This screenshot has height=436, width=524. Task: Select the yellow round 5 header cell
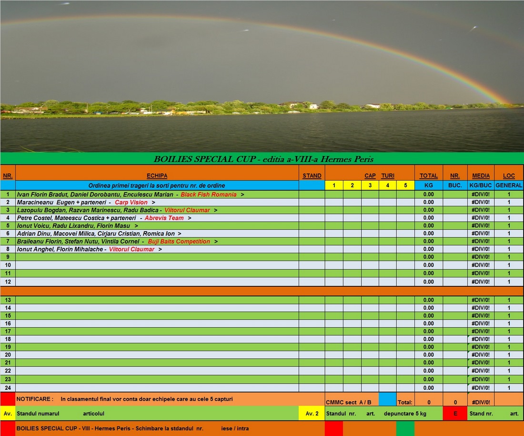point(405,185)
